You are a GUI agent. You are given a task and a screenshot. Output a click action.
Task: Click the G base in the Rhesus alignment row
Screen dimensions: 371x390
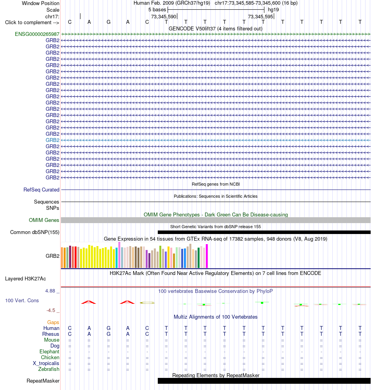point(109,334)
